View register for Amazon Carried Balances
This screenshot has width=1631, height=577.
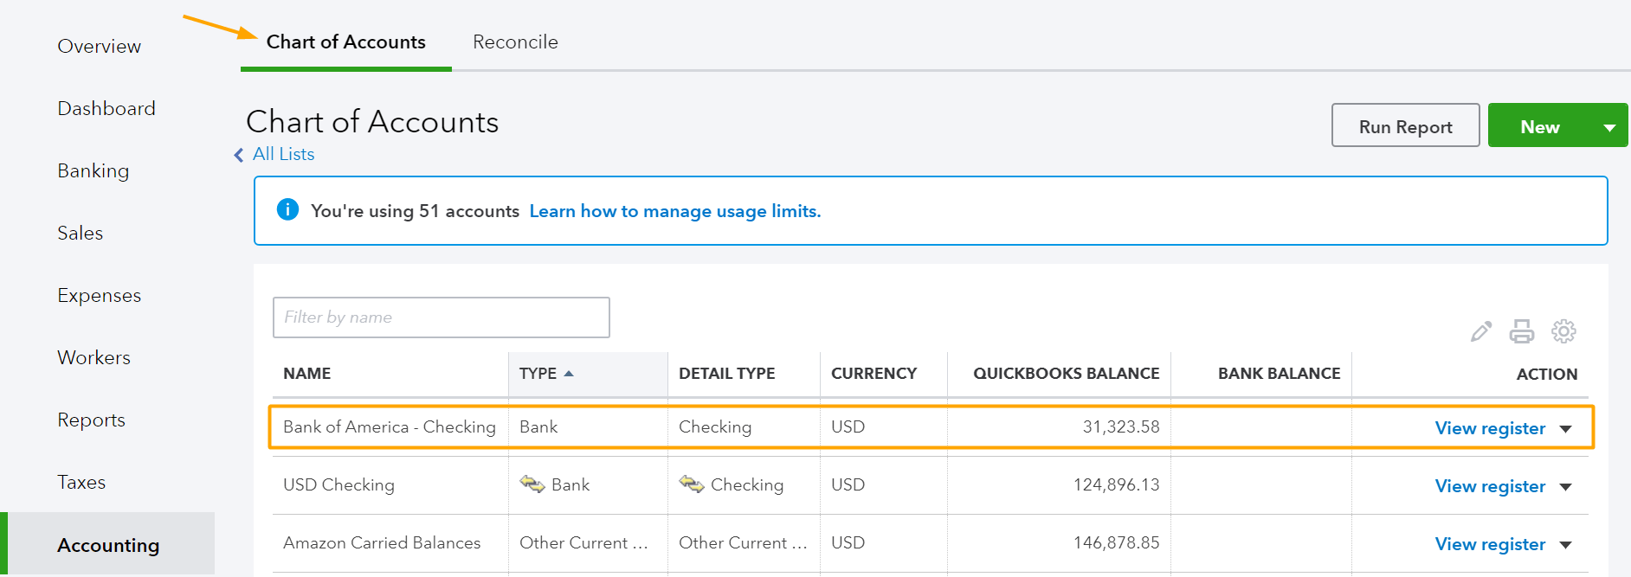[1490, 545]
